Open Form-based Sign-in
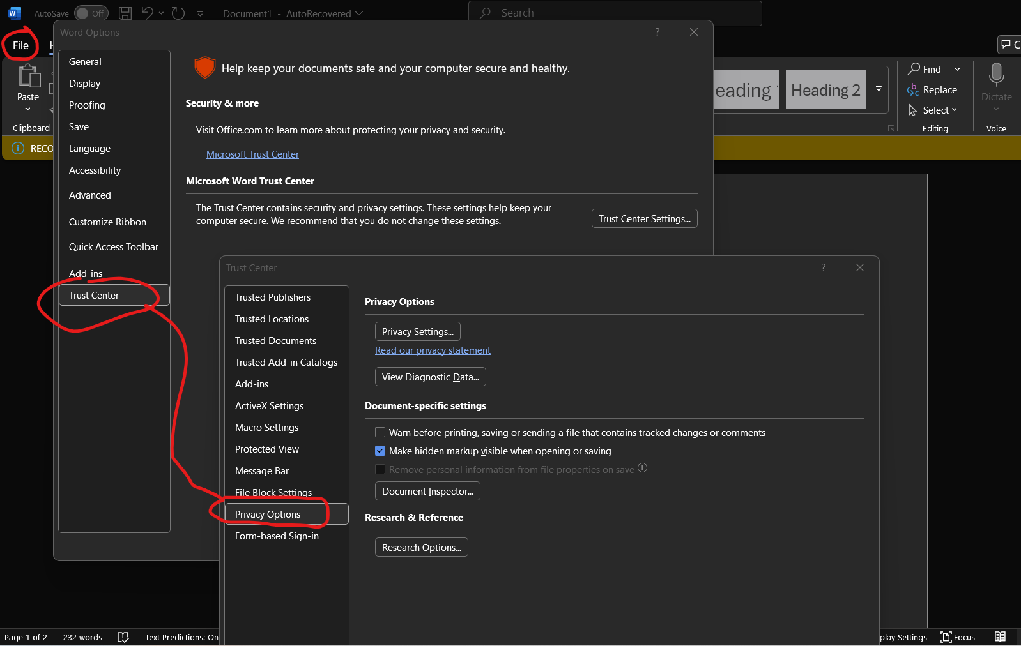 [287, 536]
